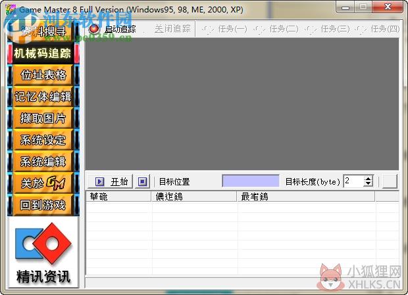
Task: Select 任务(四) task button
Action: pos(377,29)
